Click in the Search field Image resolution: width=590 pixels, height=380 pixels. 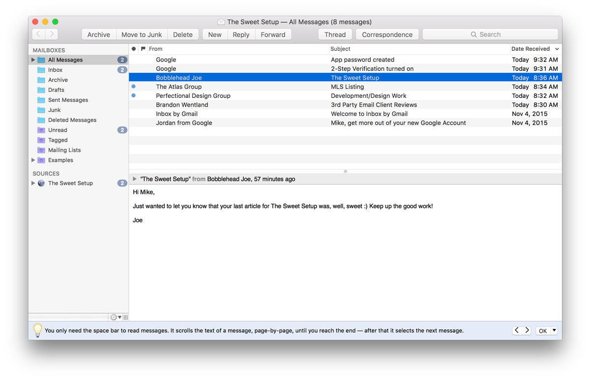[490, 34]
